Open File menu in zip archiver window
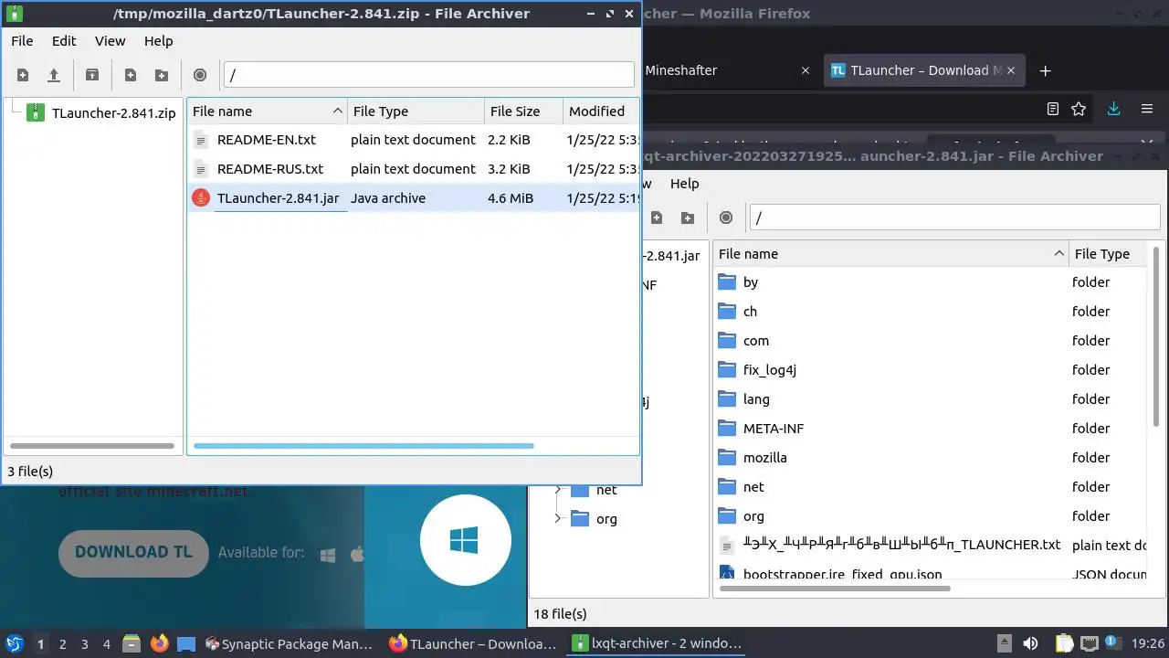The height and width of the screenshot is (658, 1169). pos(22,41)
